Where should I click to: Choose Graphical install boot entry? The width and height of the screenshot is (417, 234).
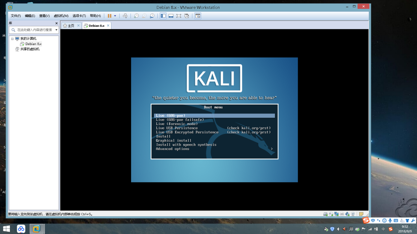click(174, 140)
